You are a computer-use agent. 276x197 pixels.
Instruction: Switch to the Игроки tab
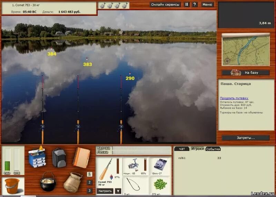pyautogui.click(x=197, y=149)
